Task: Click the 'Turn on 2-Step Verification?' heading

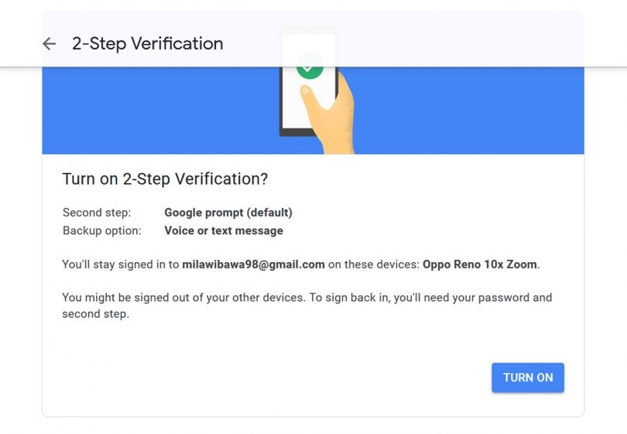Action: pos(165,179)
